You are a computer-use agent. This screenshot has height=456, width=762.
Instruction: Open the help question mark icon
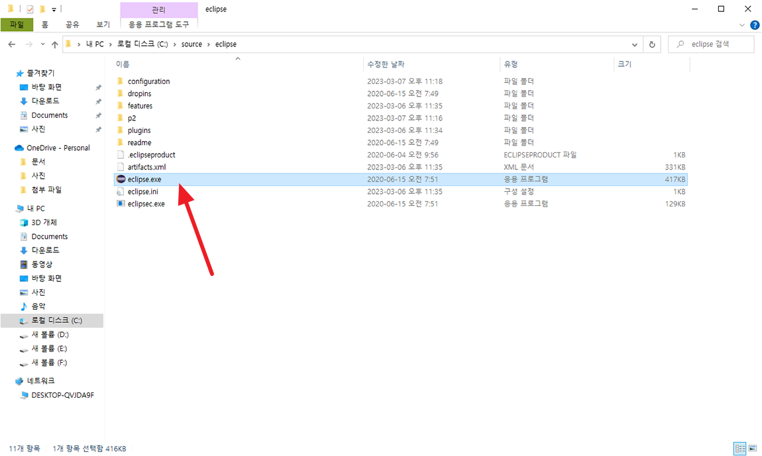click(755, 24)
